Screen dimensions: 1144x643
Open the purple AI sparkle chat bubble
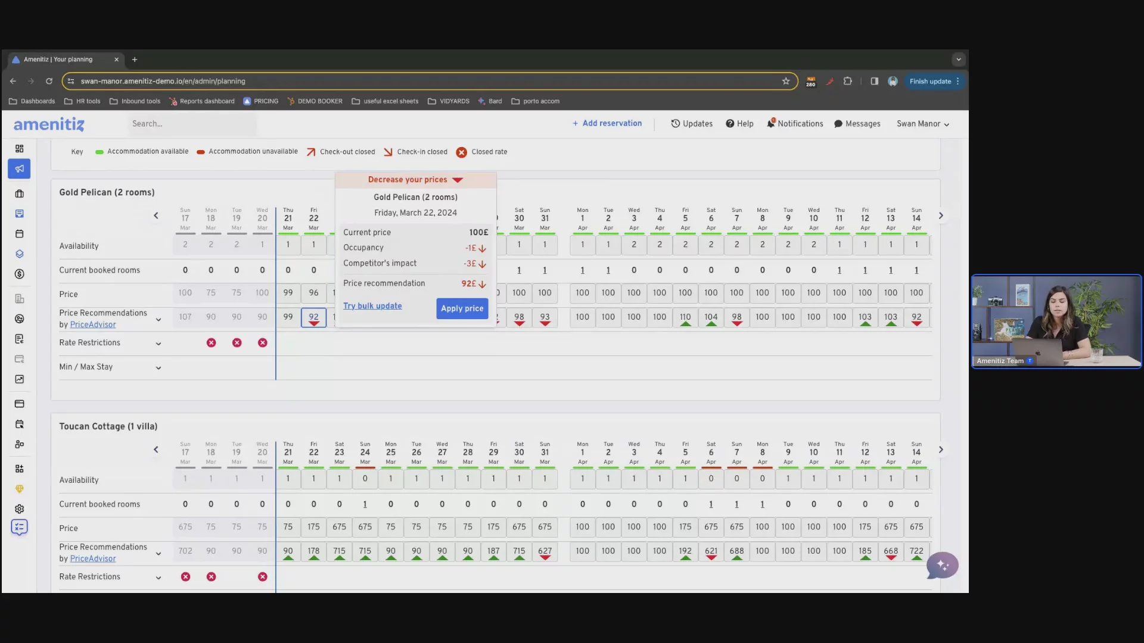[942, 565]
